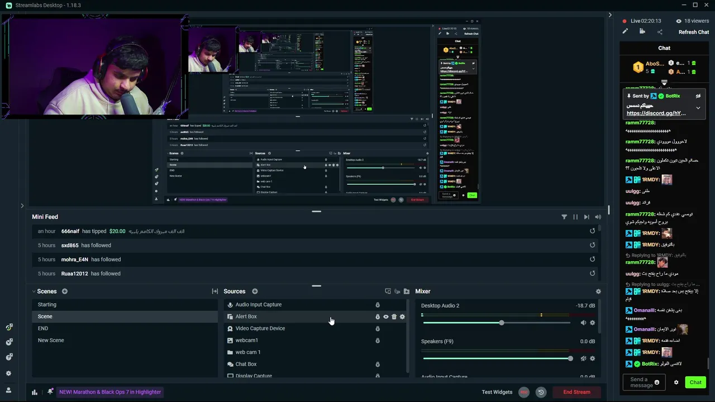Click the End Stream button
This screenshot has height=402, width=715.
coord(576,392)
